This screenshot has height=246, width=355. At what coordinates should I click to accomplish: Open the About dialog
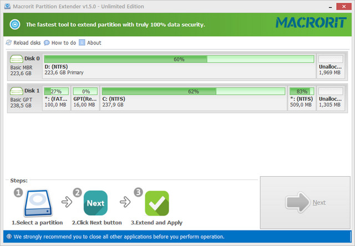click(82, 43)
